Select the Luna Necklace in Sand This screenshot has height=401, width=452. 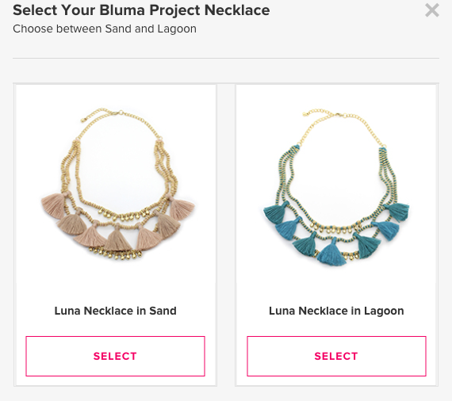coord(115,356)
